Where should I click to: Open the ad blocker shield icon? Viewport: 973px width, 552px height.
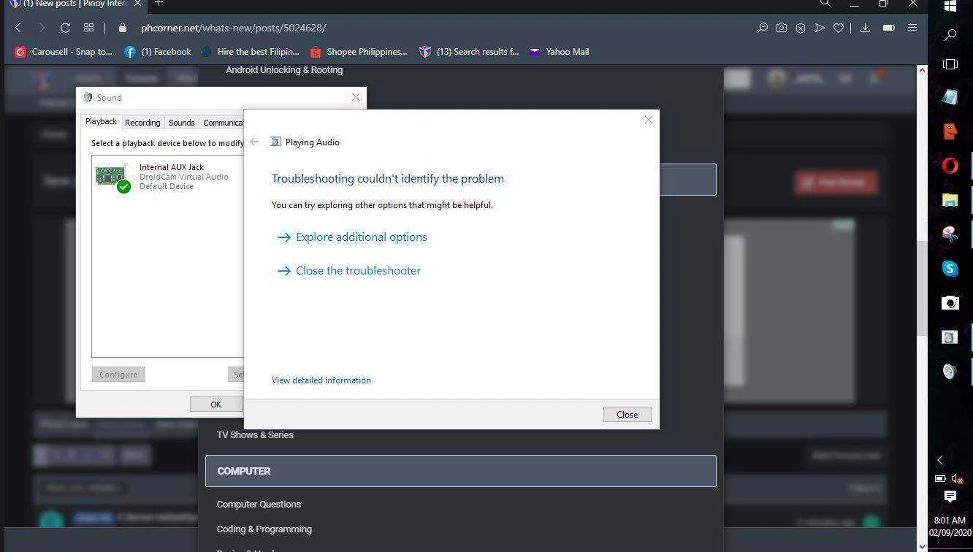(801, 28)
